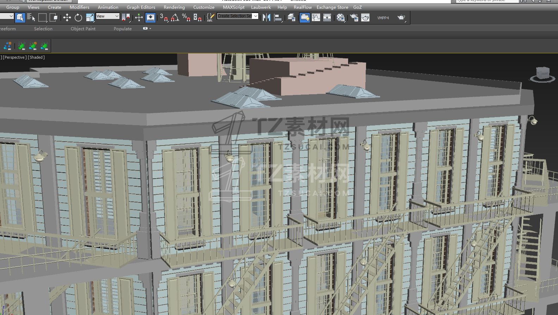Viewport: 558px width, 315px height.
Task: Select the Move tool
Action: [x=67, y=17]
